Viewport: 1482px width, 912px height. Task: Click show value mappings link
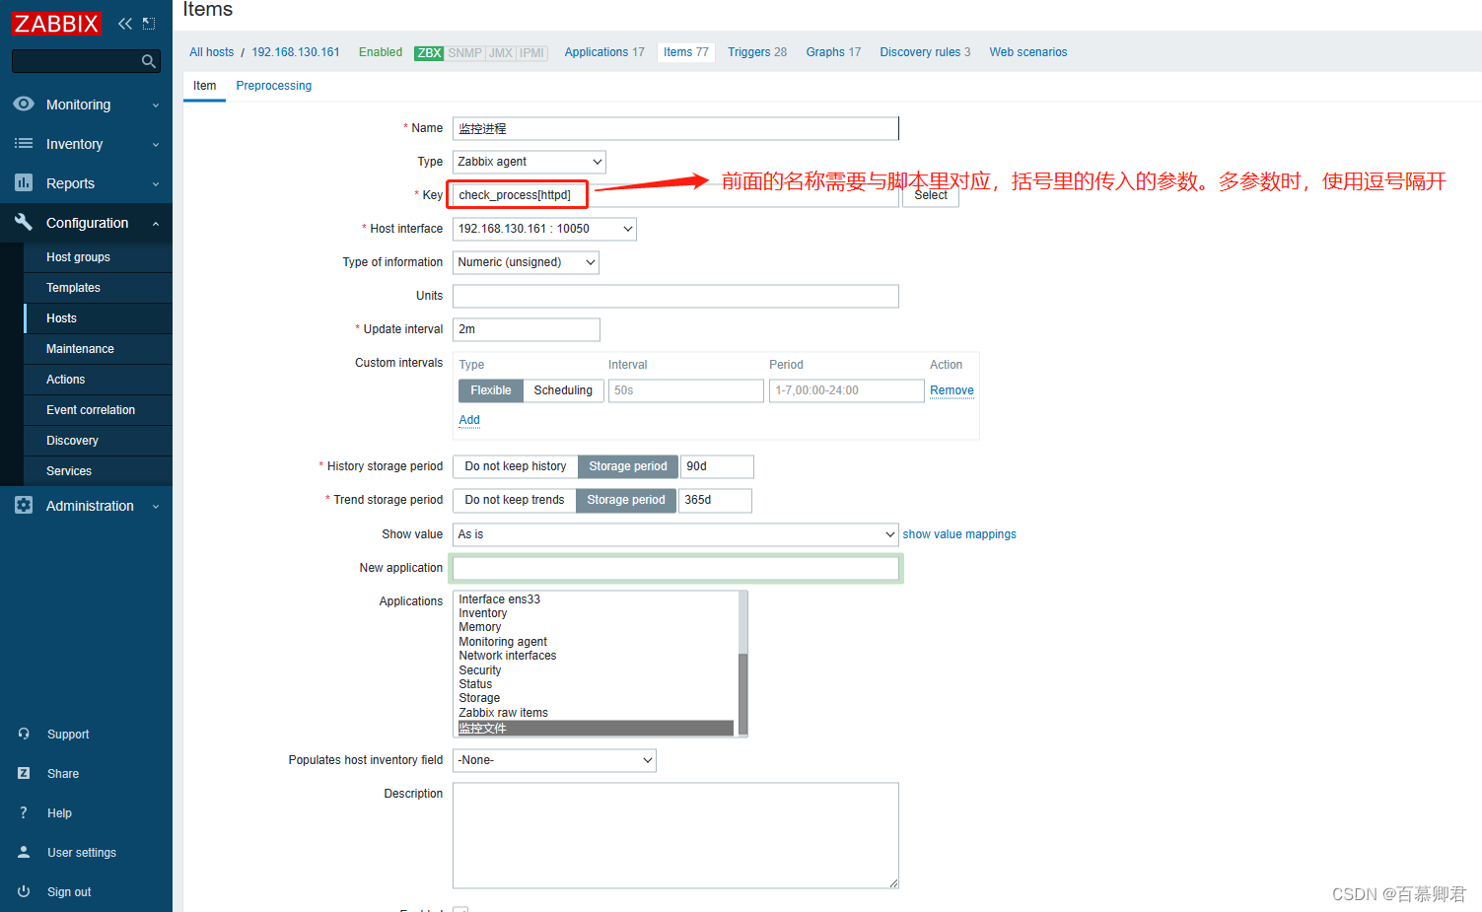[x=959, y=534]
